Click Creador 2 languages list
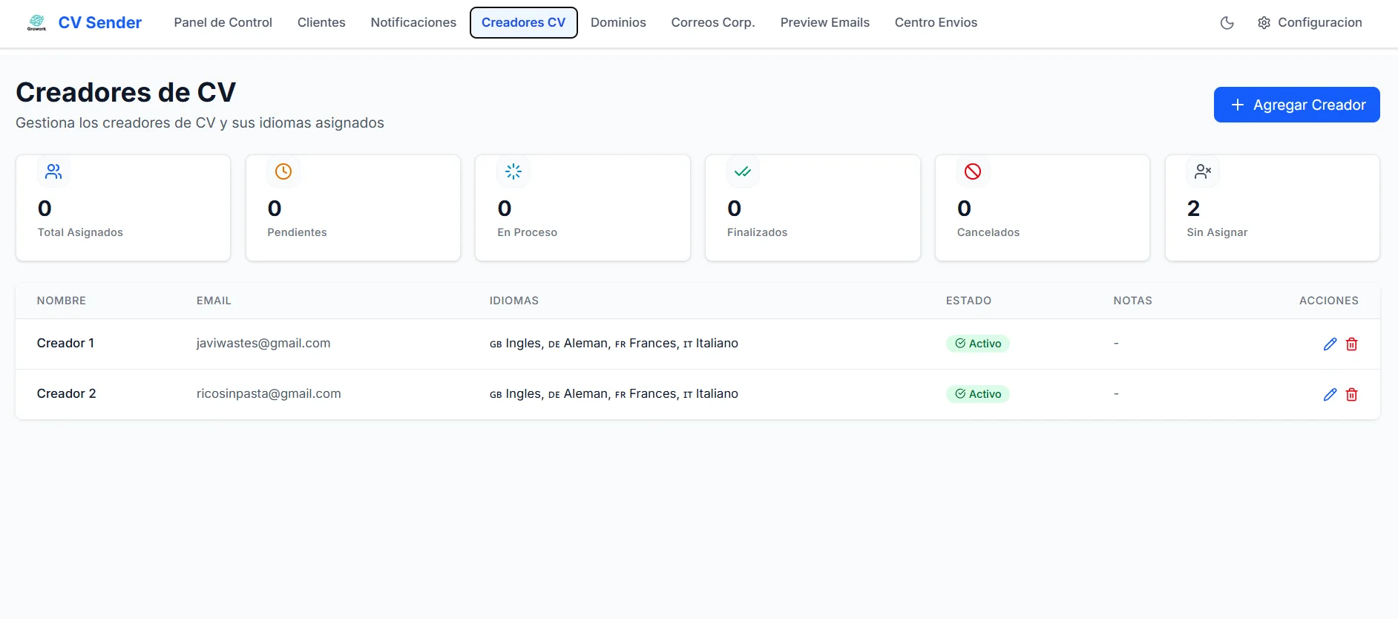This screenshot has width=1398, height=619. [x=614, y=393]
